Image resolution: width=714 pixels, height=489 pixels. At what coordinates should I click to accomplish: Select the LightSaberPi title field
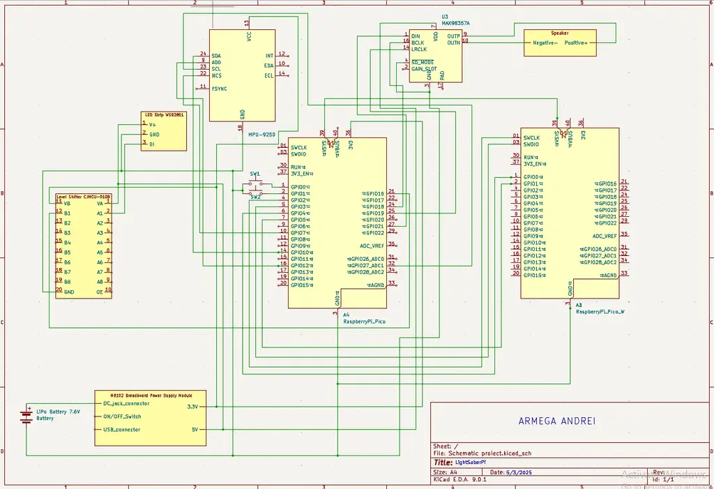(x=471, y=462)
